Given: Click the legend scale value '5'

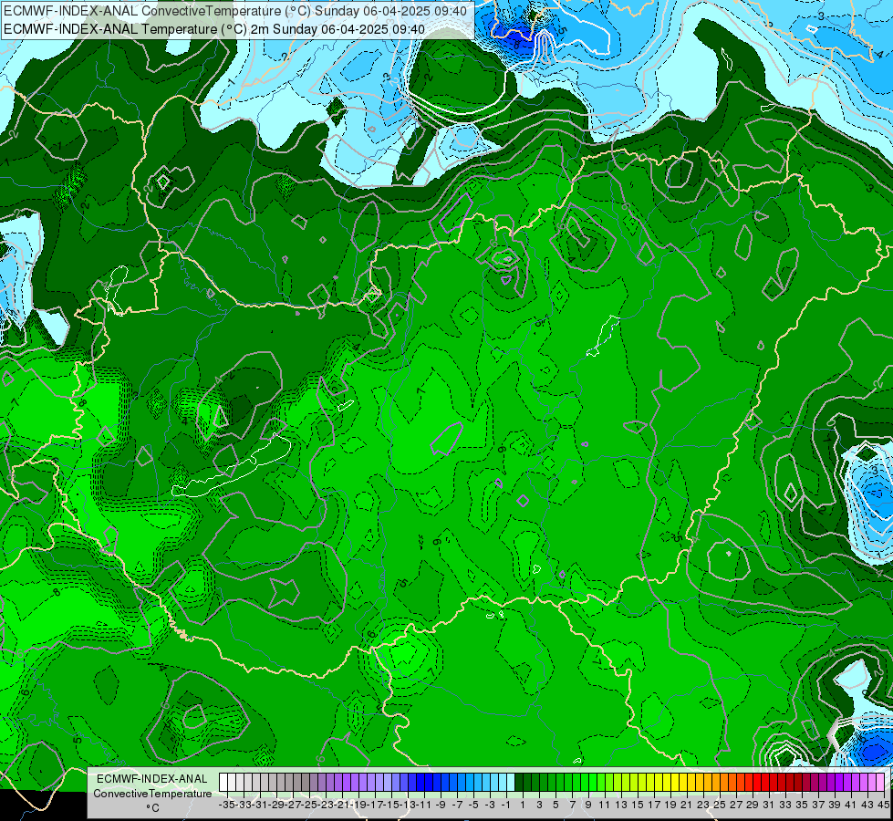Looking at the screenshot, I should point(556,805).
